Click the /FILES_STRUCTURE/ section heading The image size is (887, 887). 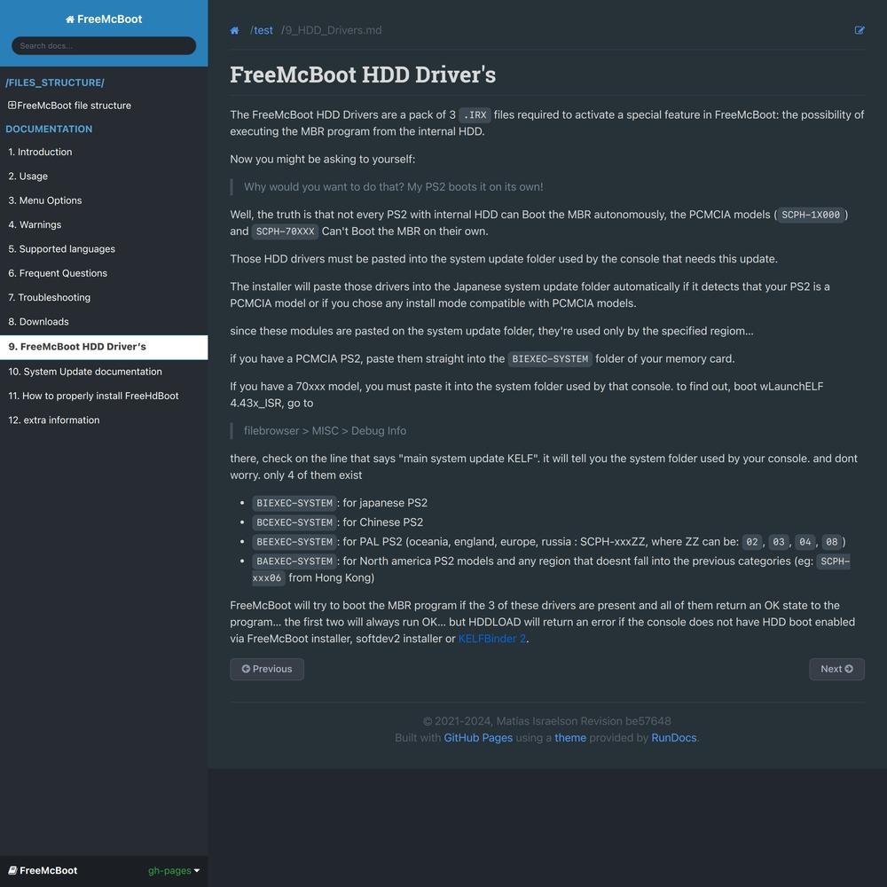(55, 82)
